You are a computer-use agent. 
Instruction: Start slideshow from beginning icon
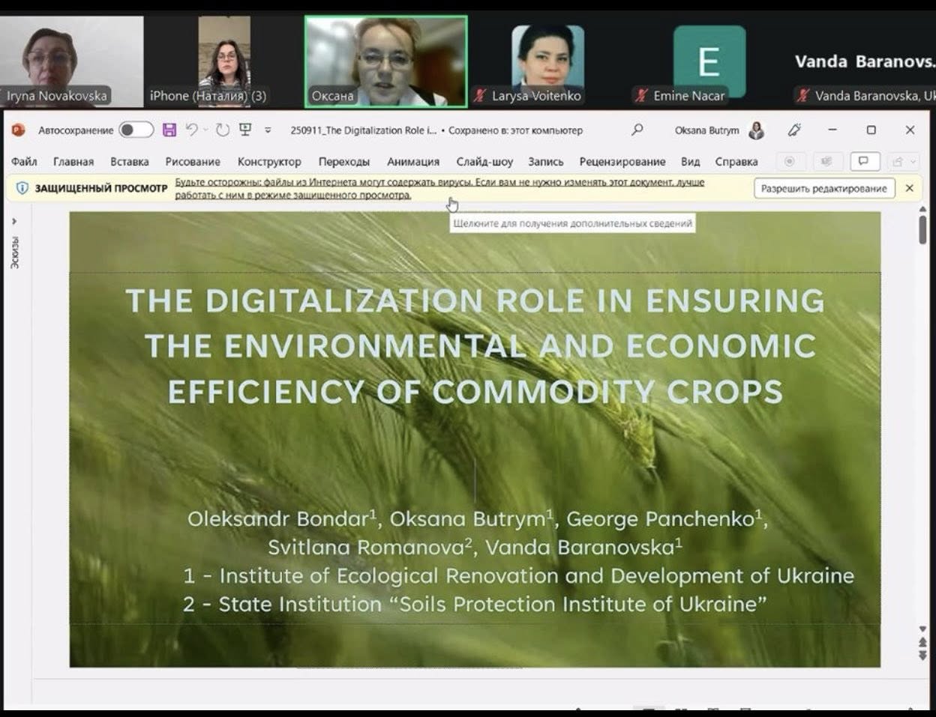point(245,130)
